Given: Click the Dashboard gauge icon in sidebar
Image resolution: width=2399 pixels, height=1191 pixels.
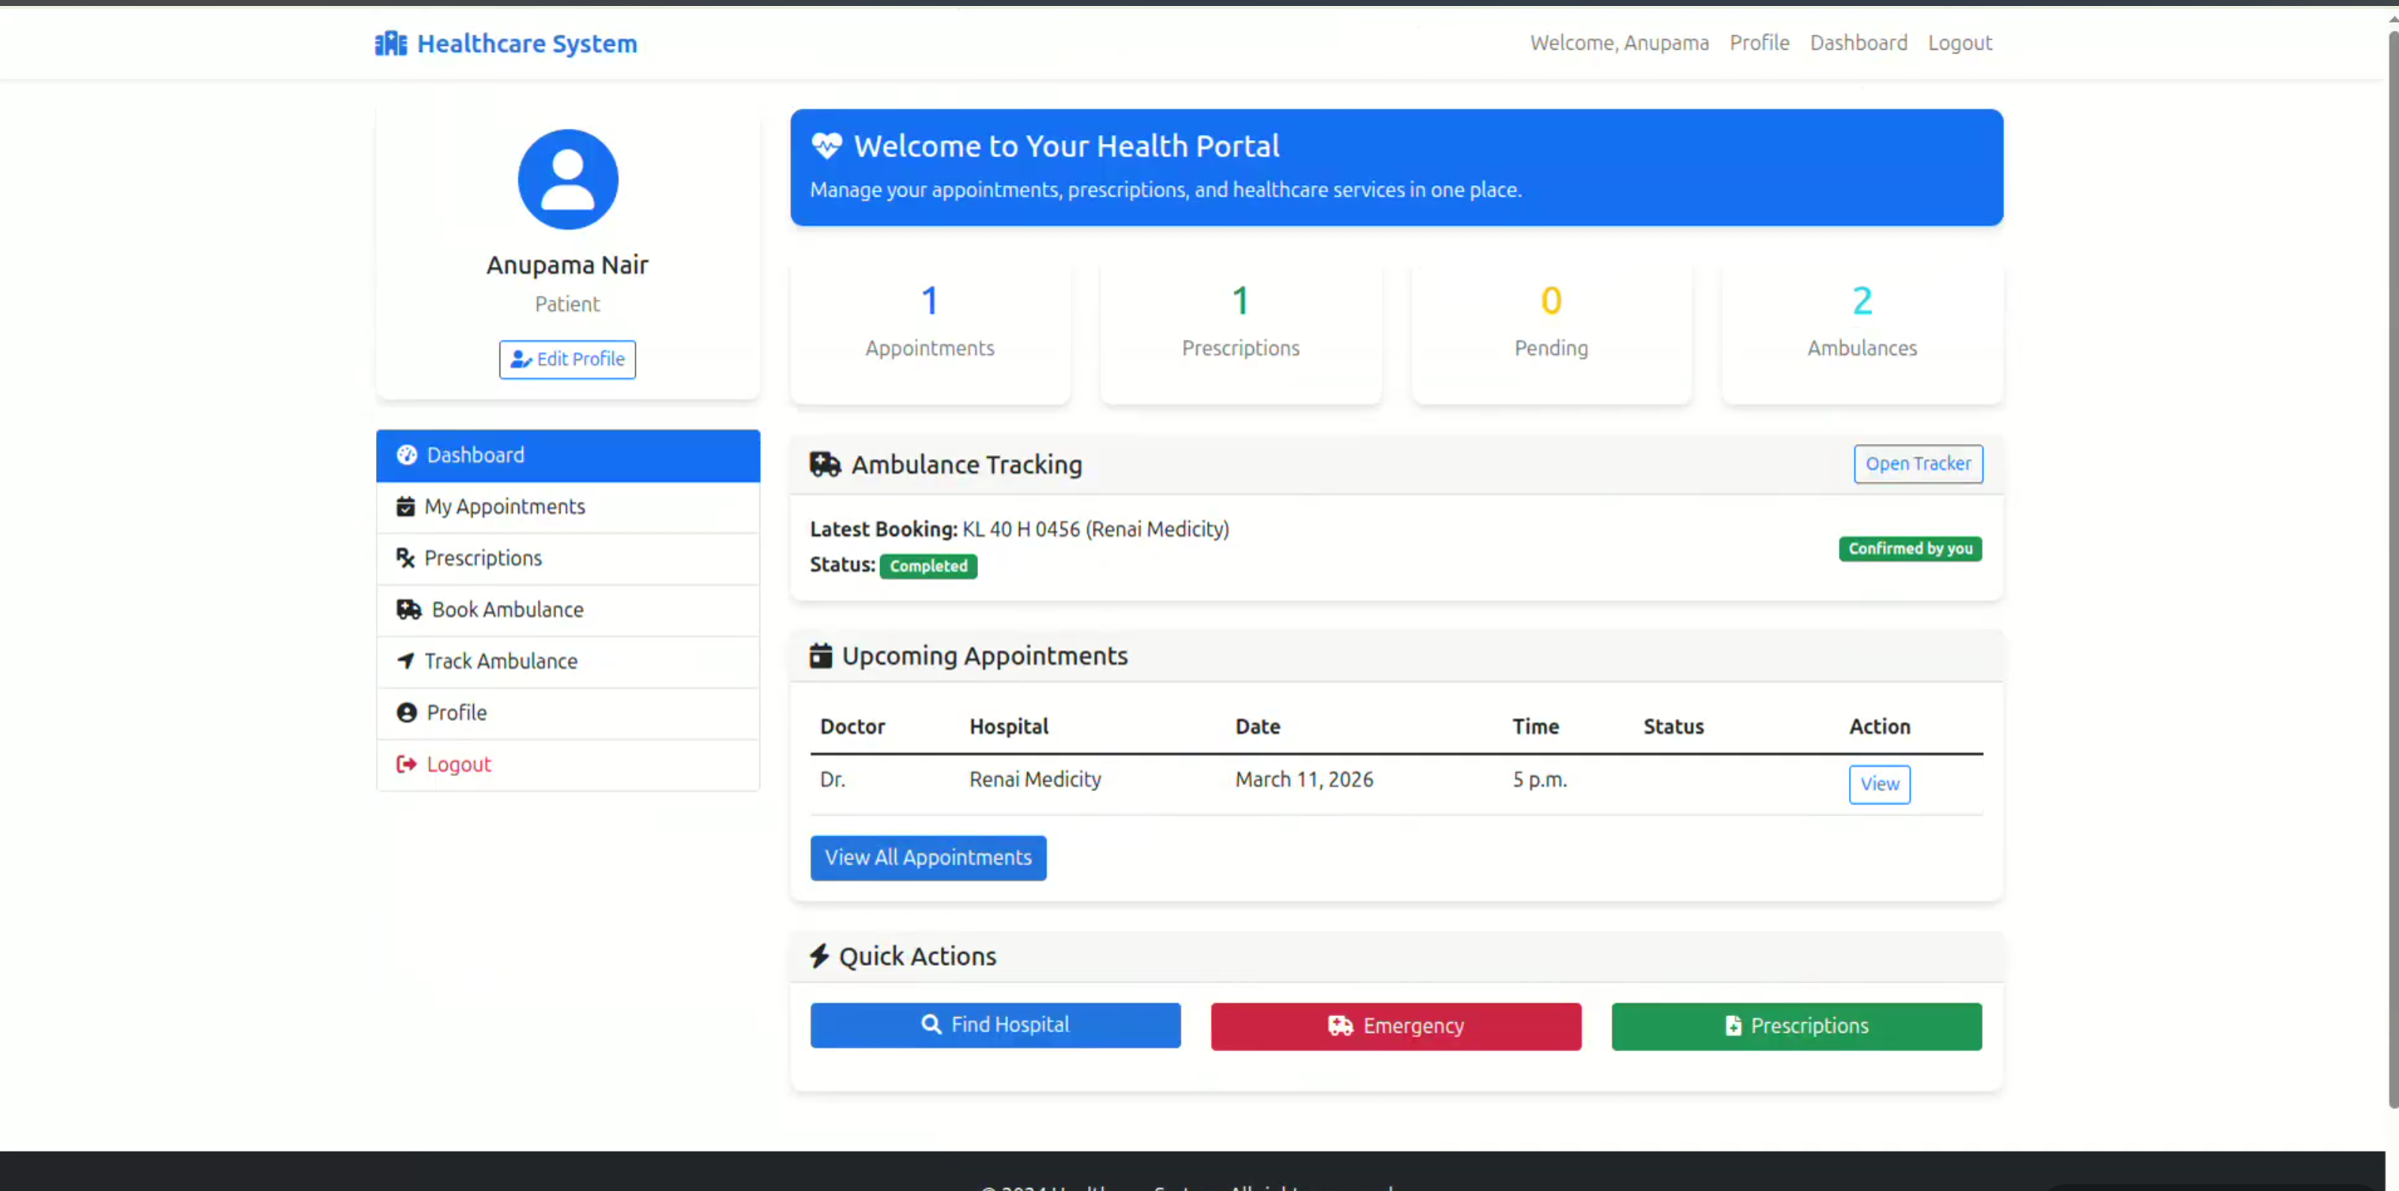Looking at the screenshot, I should coord(407,454).
